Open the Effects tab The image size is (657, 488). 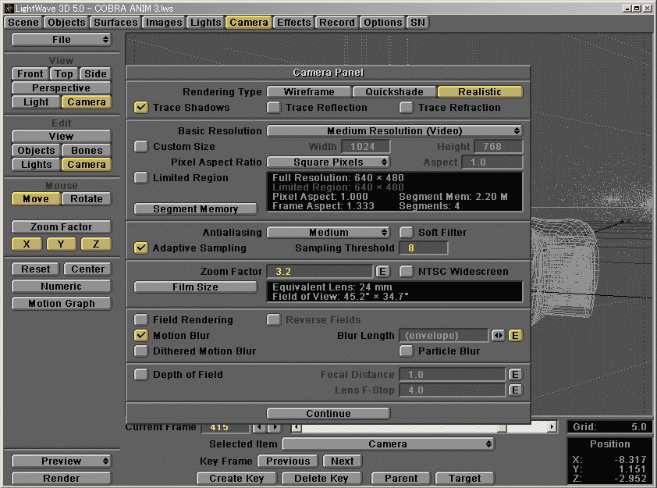coord(294,23)
